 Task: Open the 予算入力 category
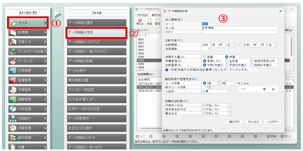[x=28, y=42]
